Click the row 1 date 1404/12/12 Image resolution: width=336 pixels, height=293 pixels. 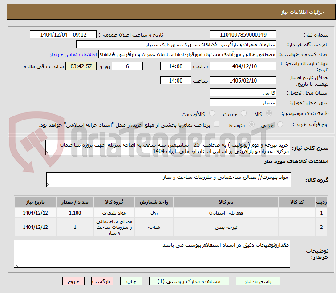click(35, 213)
